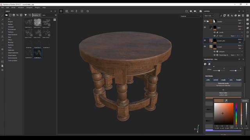Select the Paint brush tool in left toolbar
Screen dimensions: 250x140
tap(2, 16)
